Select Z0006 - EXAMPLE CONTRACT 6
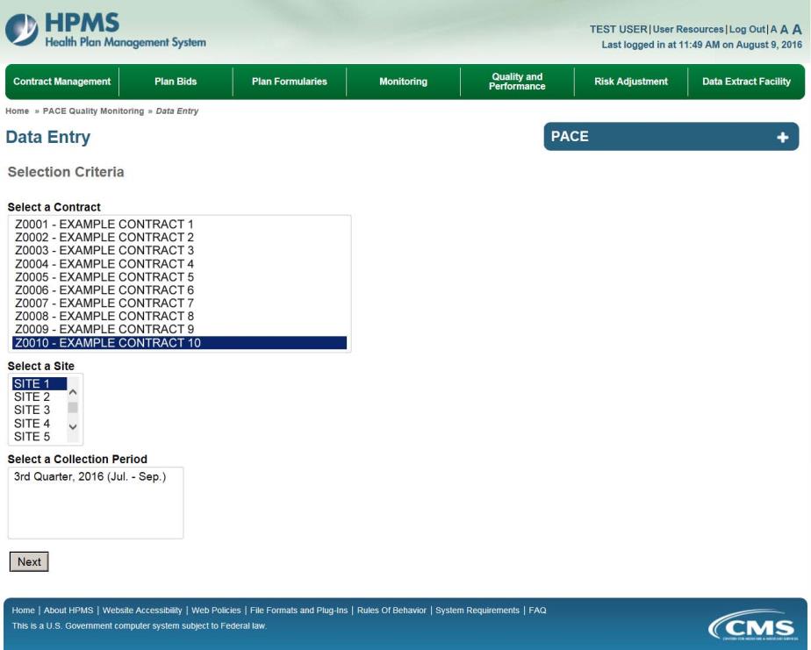The height and width of the screenshot is (650, 811). [x=179, y=290]
